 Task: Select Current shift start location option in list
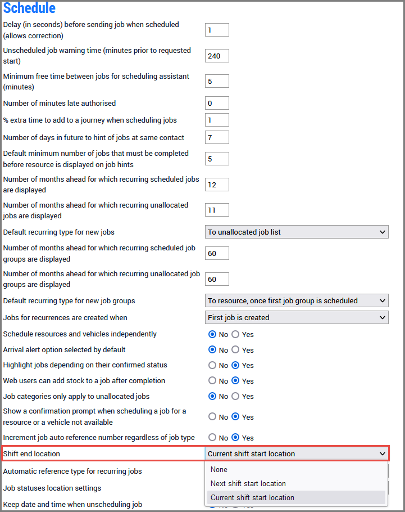click(x=252, y=497)
